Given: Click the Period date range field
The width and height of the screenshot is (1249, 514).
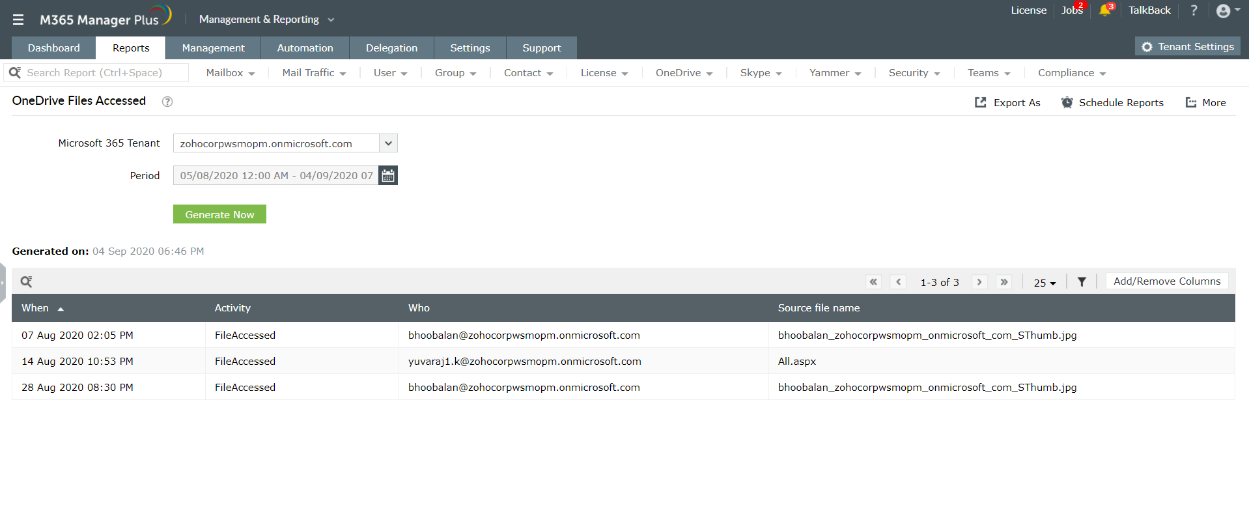Looking at the screenshot, I should pyautogui.click(x=276, y=175).
